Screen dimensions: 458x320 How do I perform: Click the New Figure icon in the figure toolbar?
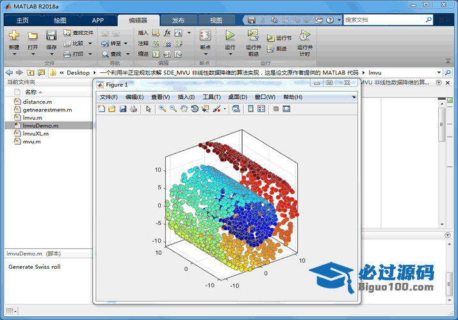(x=101, y=109)
